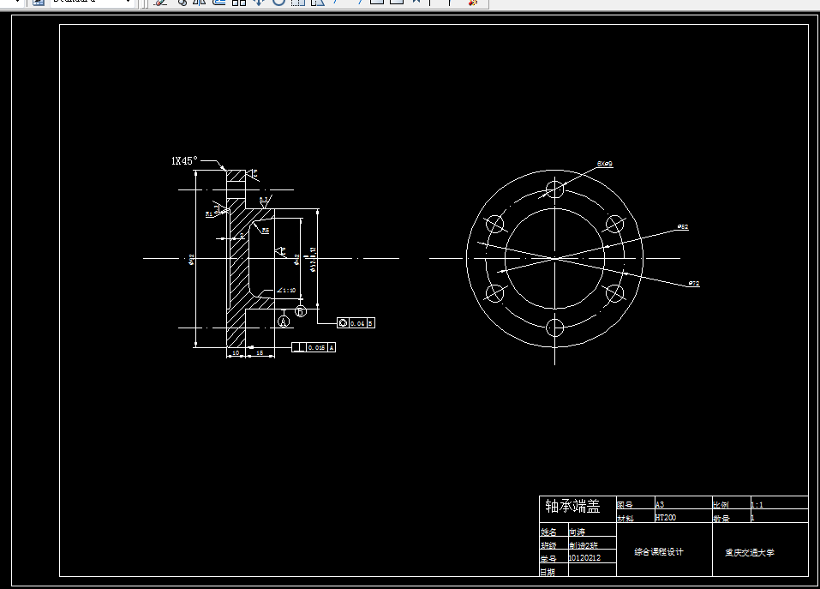Select the ∠1:10 taper annotation

click(286, 291)
